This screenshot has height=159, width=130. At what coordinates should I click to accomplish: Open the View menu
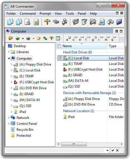pos(58,14)
